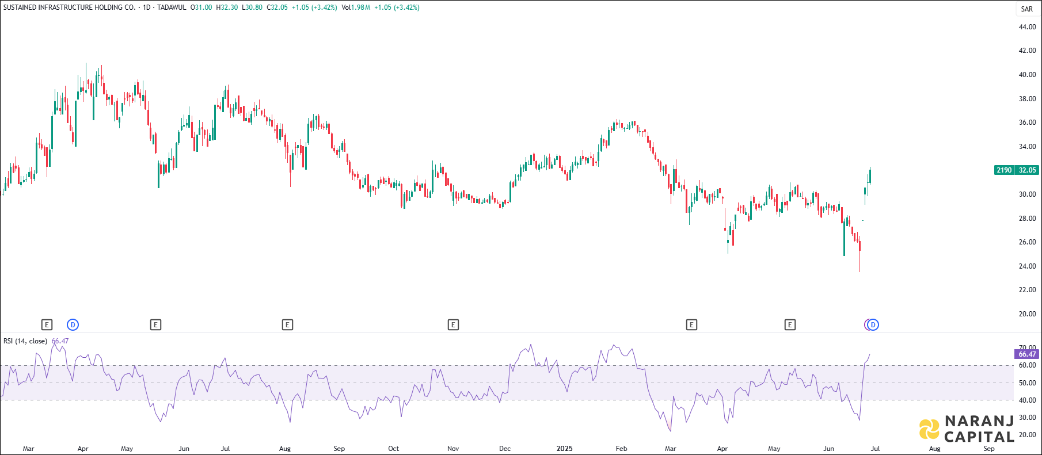This screenshot has width=1042, height=455.
Task: Click the 40.00 price axis label
Action: tap(1027, 75)
